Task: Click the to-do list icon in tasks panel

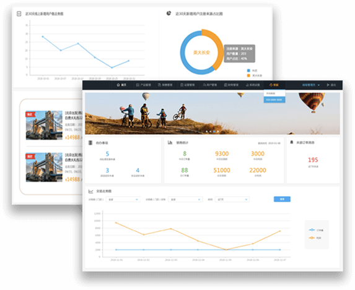Action: coord(90,143)
